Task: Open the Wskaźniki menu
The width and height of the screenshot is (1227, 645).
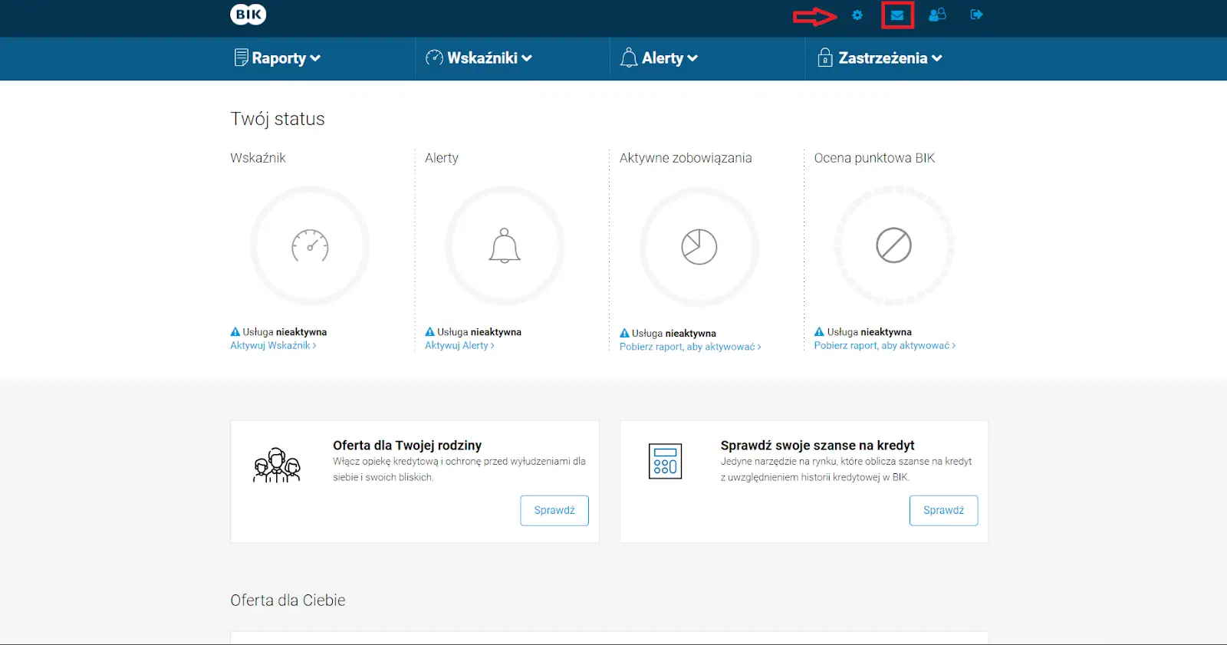Action: click(x=479, y=58)
